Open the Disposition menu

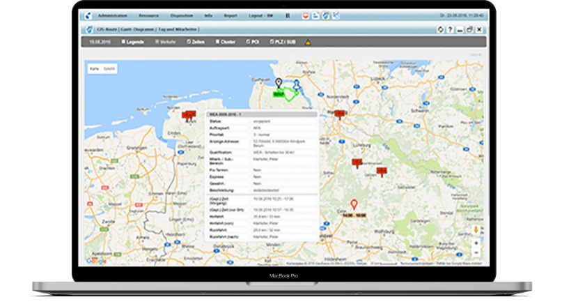pyautogui.click(x=182, y=16)
